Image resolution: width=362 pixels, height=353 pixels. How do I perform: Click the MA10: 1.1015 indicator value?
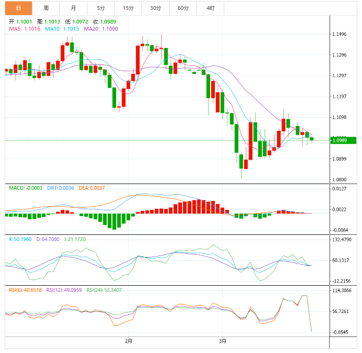pos(62,29)
